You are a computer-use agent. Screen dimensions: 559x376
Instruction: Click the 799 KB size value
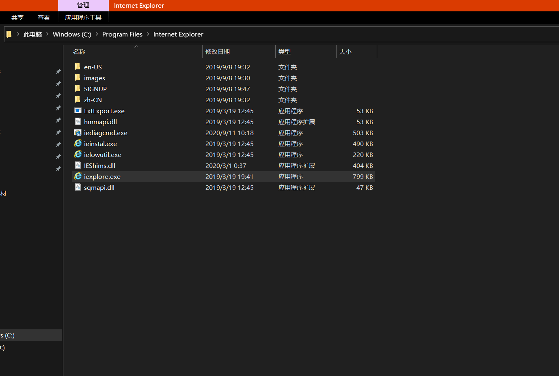[363, 177]
